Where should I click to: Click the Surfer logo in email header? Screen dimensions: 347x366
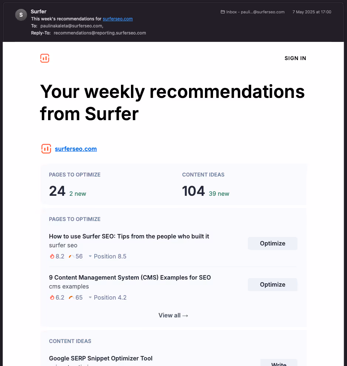45,58
